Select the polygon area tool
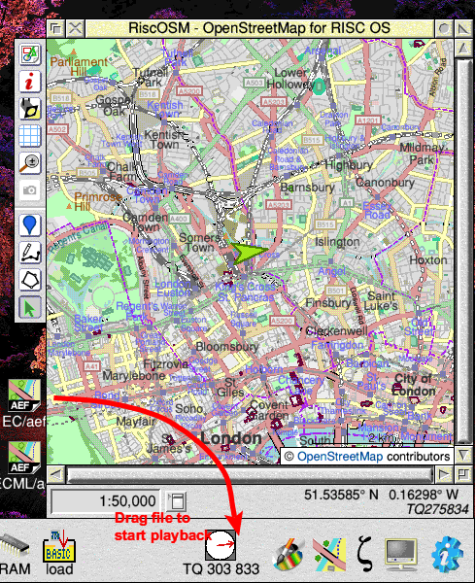This screenshot has width=476, height=583. click(x=30, y=280)
